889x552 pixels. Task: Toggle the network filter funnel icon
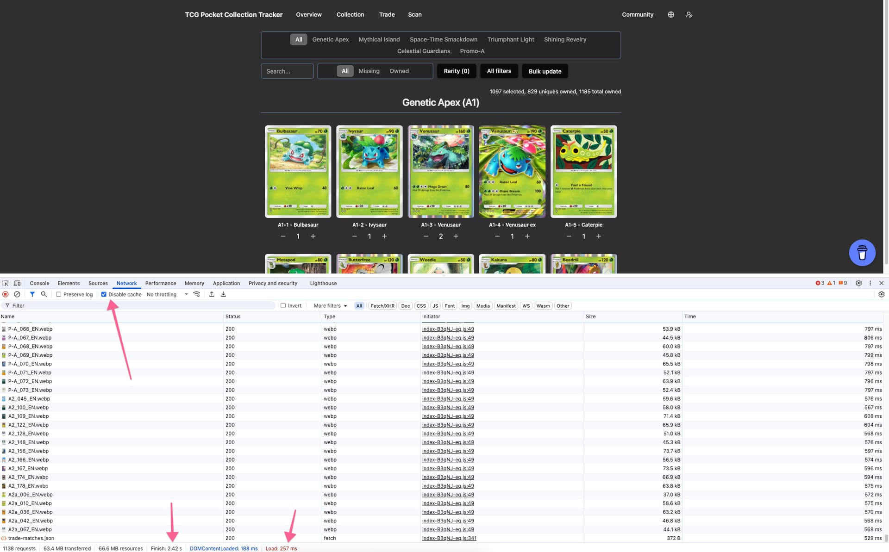pyautogui.click(x=32, y=294)
